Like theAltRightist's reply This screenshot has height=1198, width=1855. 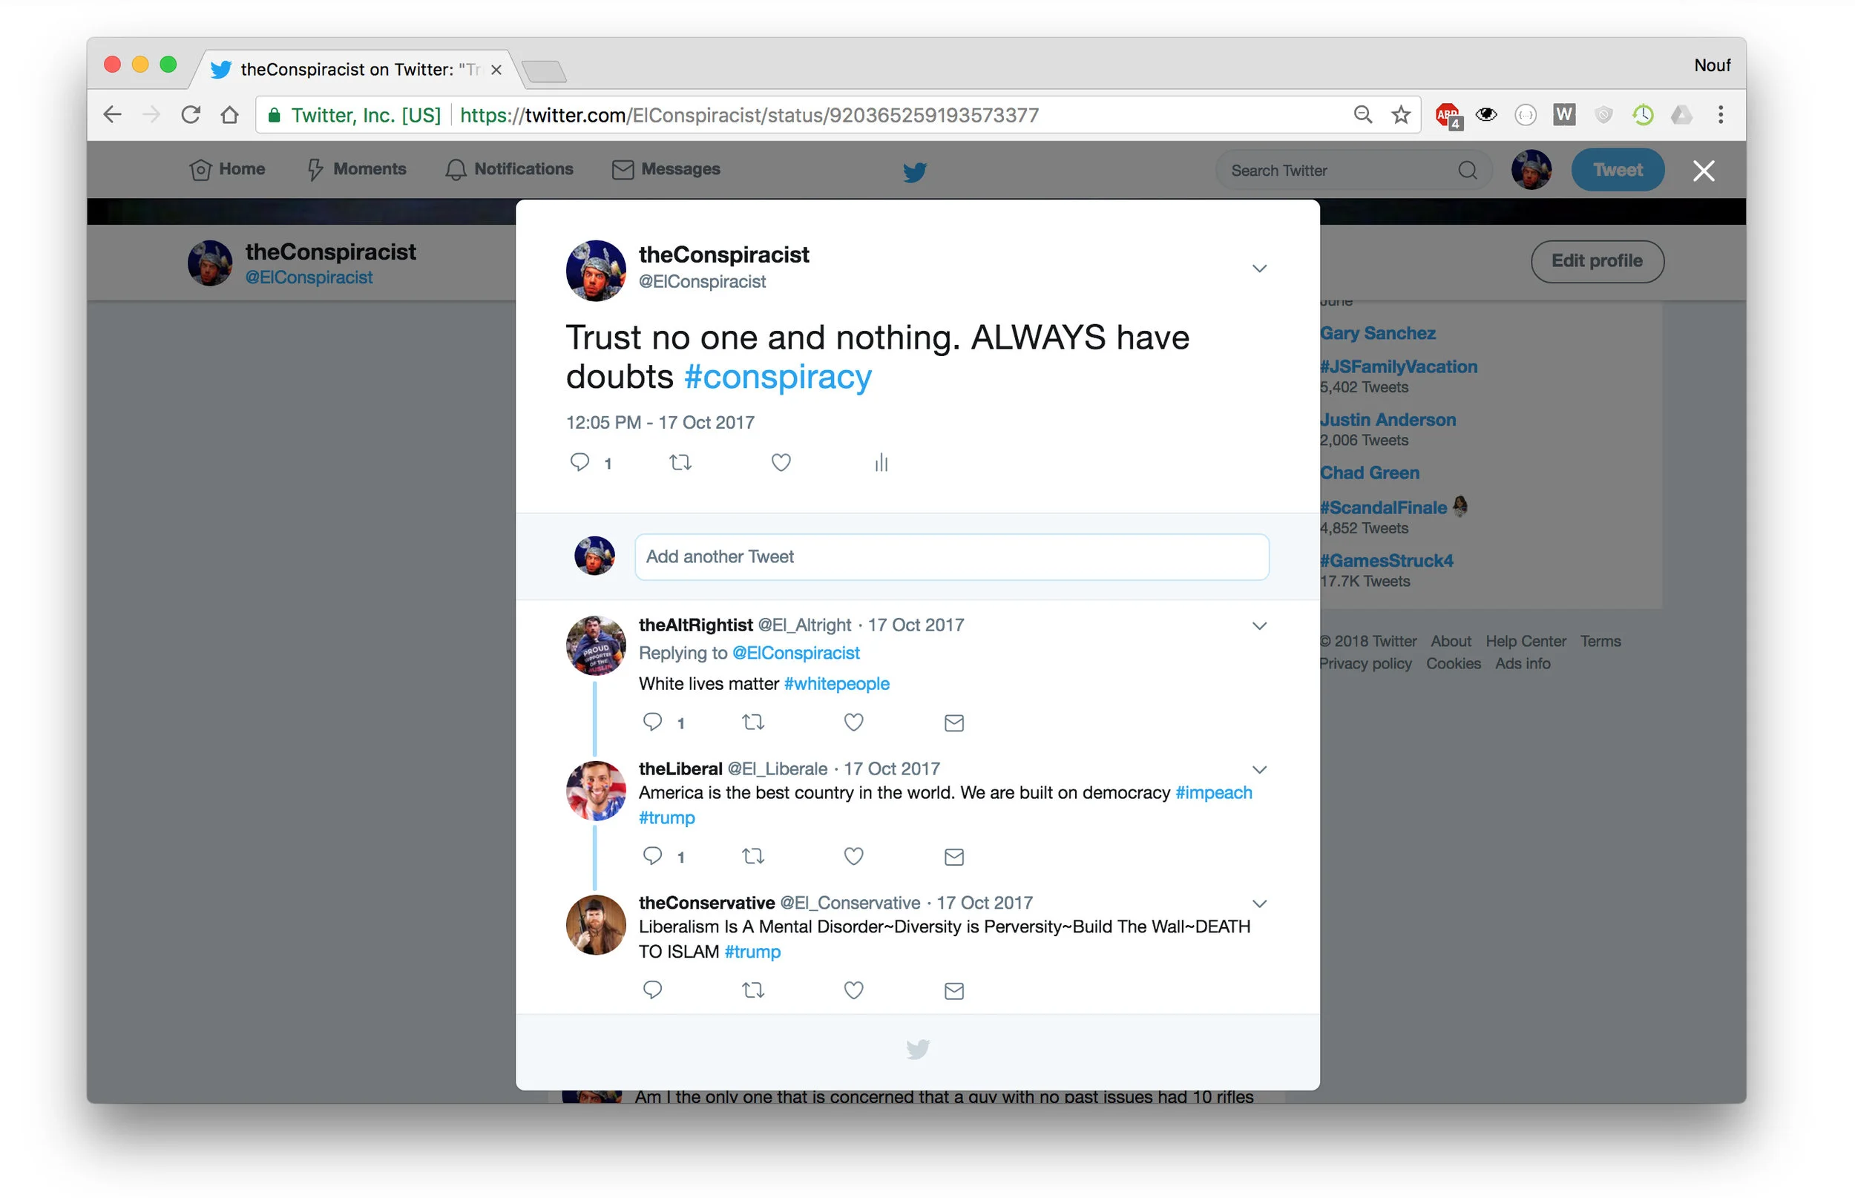[x=853, y=722]
